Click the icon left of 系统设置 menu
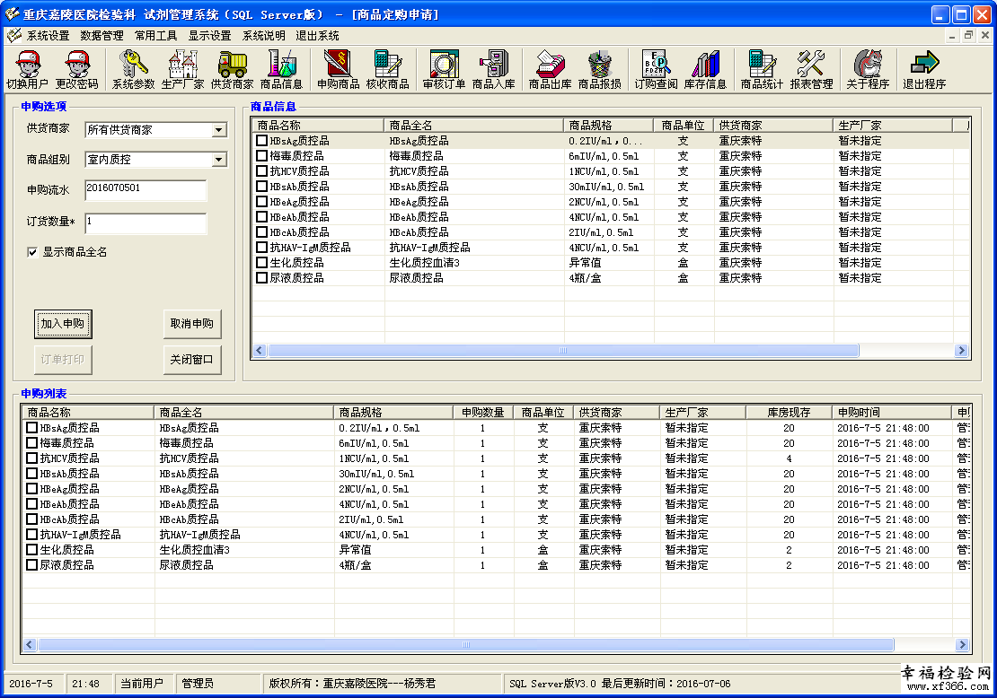 click(x=14, y=36)
